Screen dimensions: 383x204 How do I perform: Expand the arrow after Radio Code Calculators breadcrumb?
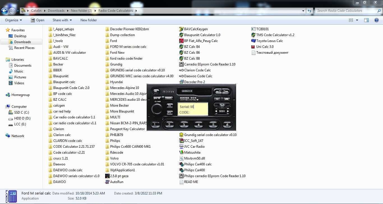click(x=136, y=11)
